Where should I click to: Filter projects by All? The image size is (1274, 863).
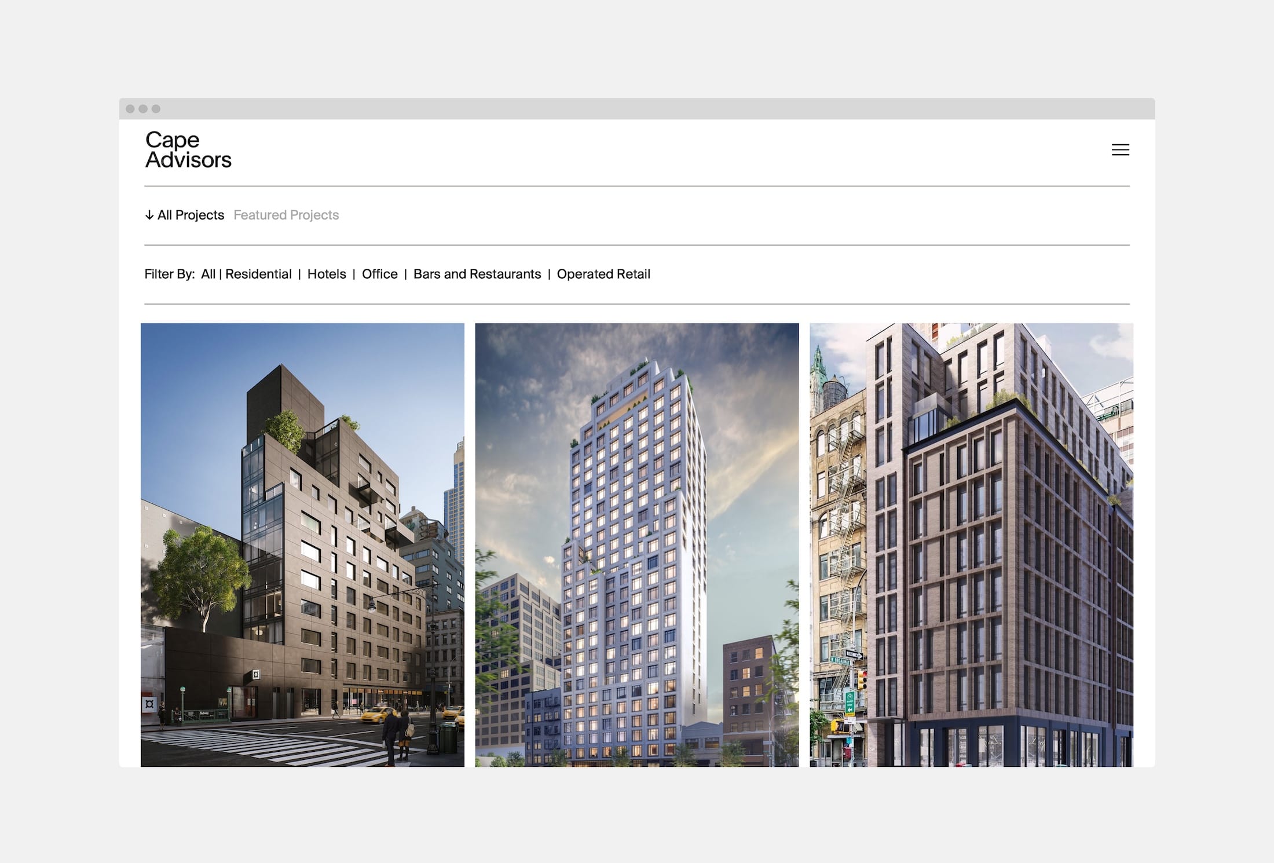tap(208, 274)
